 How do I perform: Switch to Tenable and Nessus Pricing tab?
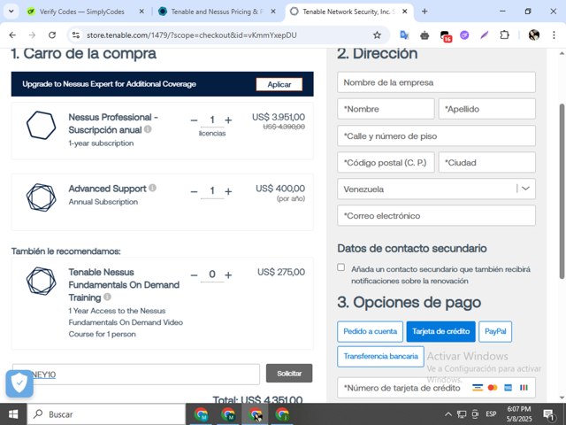(x=218, y=12)
